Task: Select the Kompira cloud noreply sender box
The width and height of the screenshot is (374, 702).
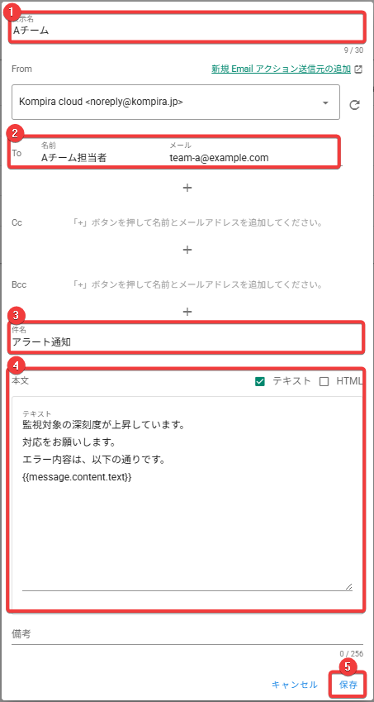Action: pos(176,102)
